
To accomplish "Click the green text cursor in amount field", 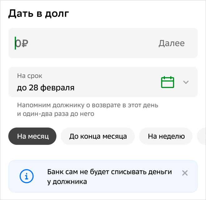I will pos(15,43).
